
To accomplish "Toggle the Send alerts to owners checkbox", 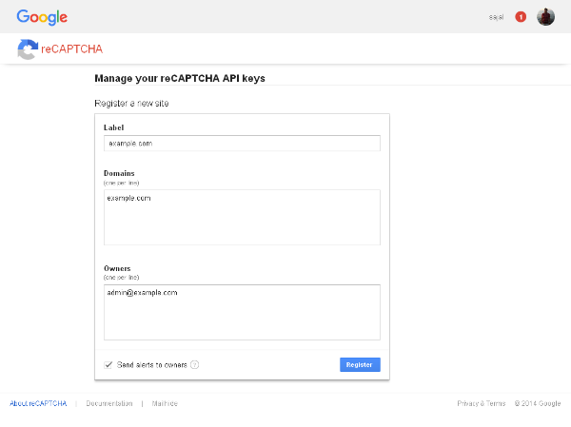I will 108,365.
